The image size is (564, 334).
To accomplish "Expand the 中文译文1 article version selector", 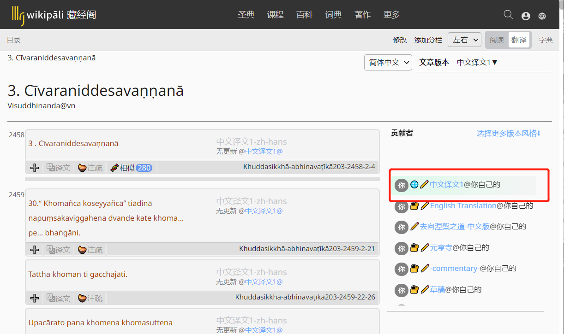I will tap(477, 62).
